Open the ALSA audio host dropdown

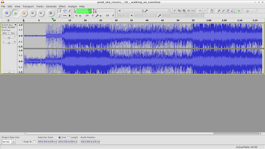123,16
